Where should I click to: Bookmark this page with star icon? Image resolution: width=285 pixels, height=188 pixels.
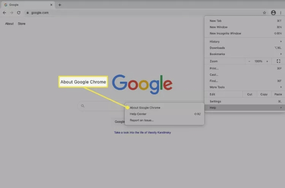point(264,13)
